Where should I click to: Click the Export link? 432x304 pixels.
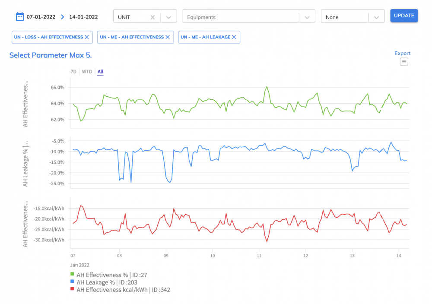(x=402, y=53)
